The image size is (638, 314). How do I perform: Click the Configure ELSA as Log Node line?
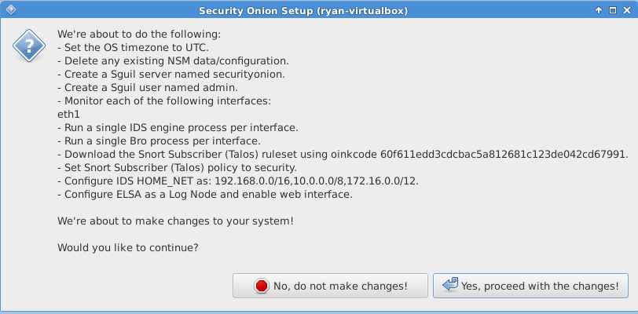(x=204, y=195)
